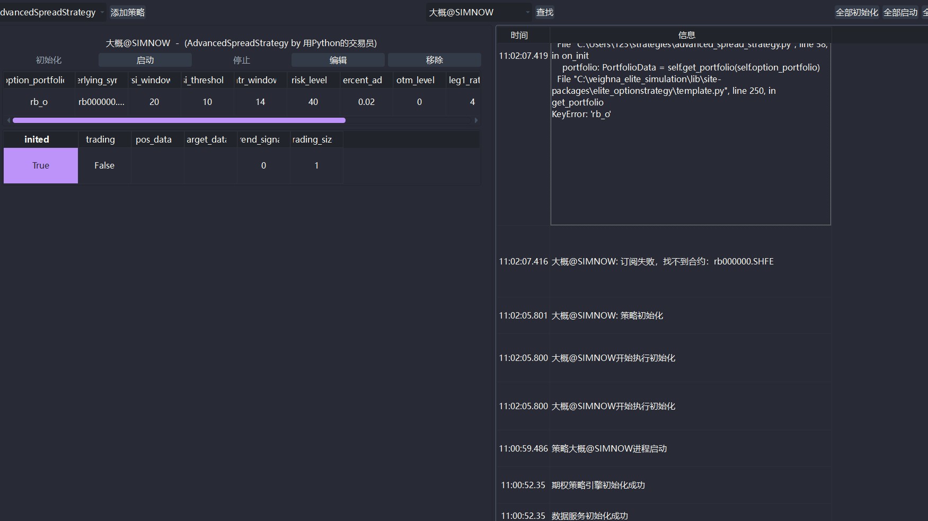The image size is (928, 521).
Task: Select the KeyError 'rb_o' traceback message
Action: 691,134
